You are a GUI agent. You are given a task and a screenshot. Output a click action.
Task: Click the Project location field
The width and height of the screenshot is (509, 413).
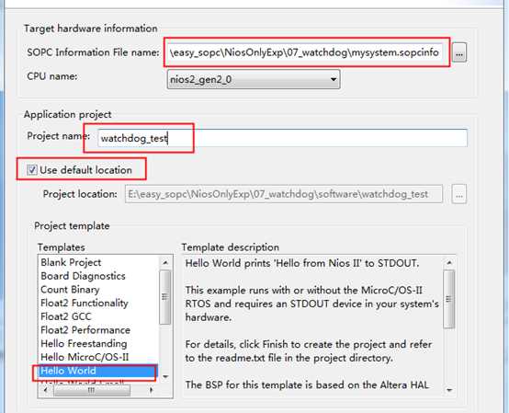[x=284, y=194]
